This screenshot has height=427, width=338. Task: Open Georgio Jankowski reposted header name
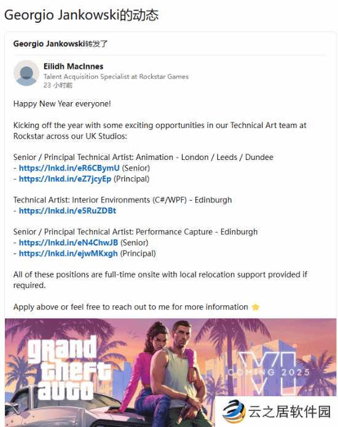click(49, 44)
